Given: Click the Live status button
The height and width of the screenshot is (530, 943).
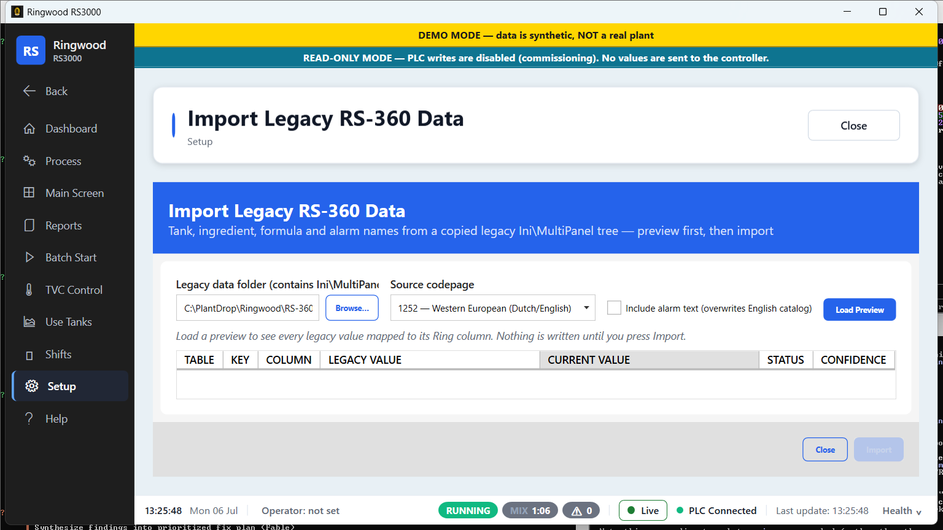Looking at the screenshot, I should (x=643, y=510).
